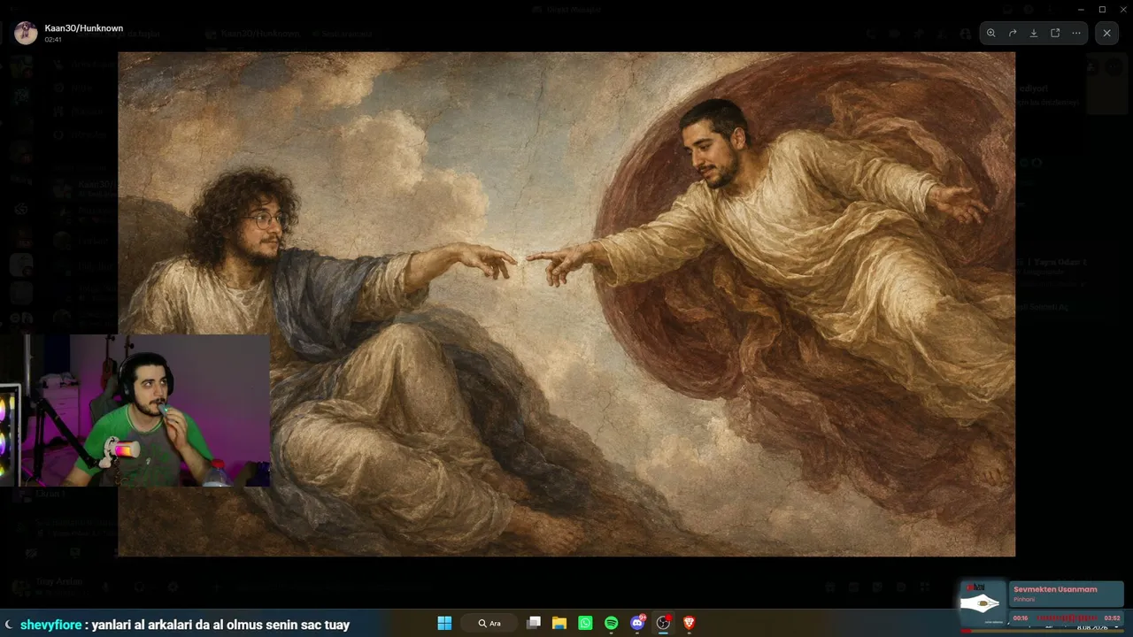
Task: Download the image with the download icon
Action: click(1034, 33)
